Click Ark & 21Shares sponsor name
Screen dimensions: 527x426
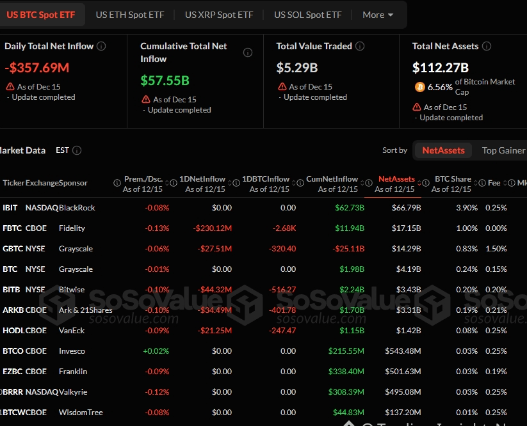pyautogui.click(x=86, y=310)
